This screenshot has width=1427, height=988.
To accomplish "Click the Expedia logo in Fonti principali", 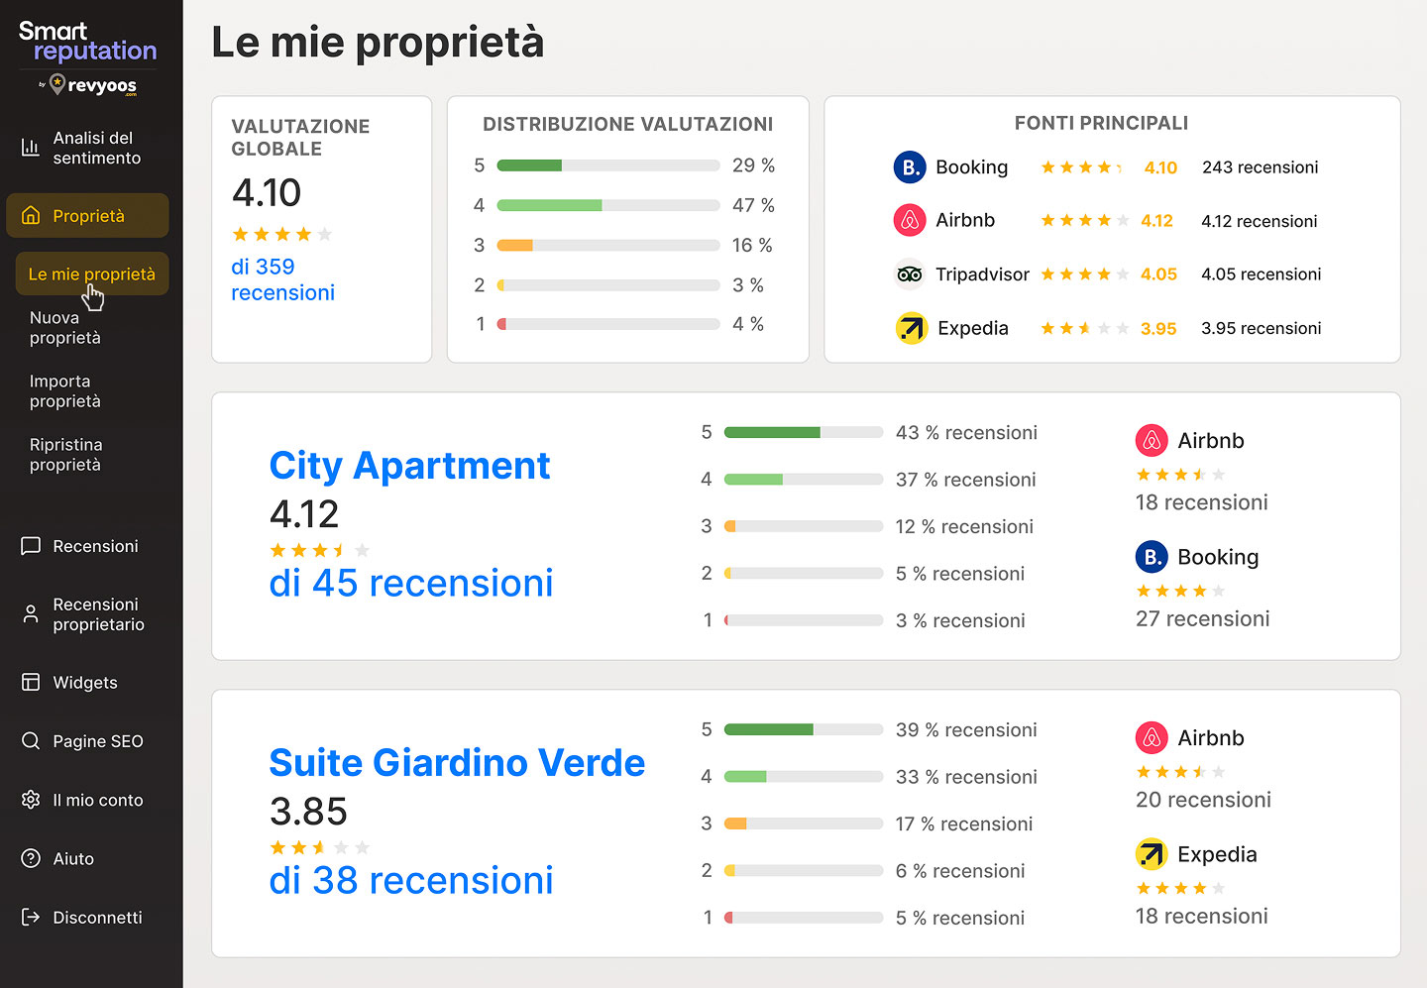I will (x=911, y=328).
